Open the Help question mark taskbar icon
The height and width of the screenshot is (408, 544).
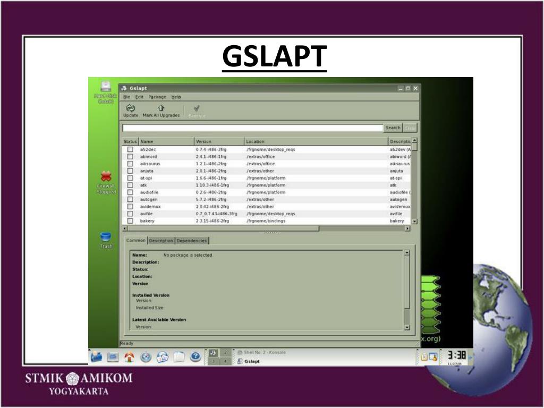click(x=195, y=356)
